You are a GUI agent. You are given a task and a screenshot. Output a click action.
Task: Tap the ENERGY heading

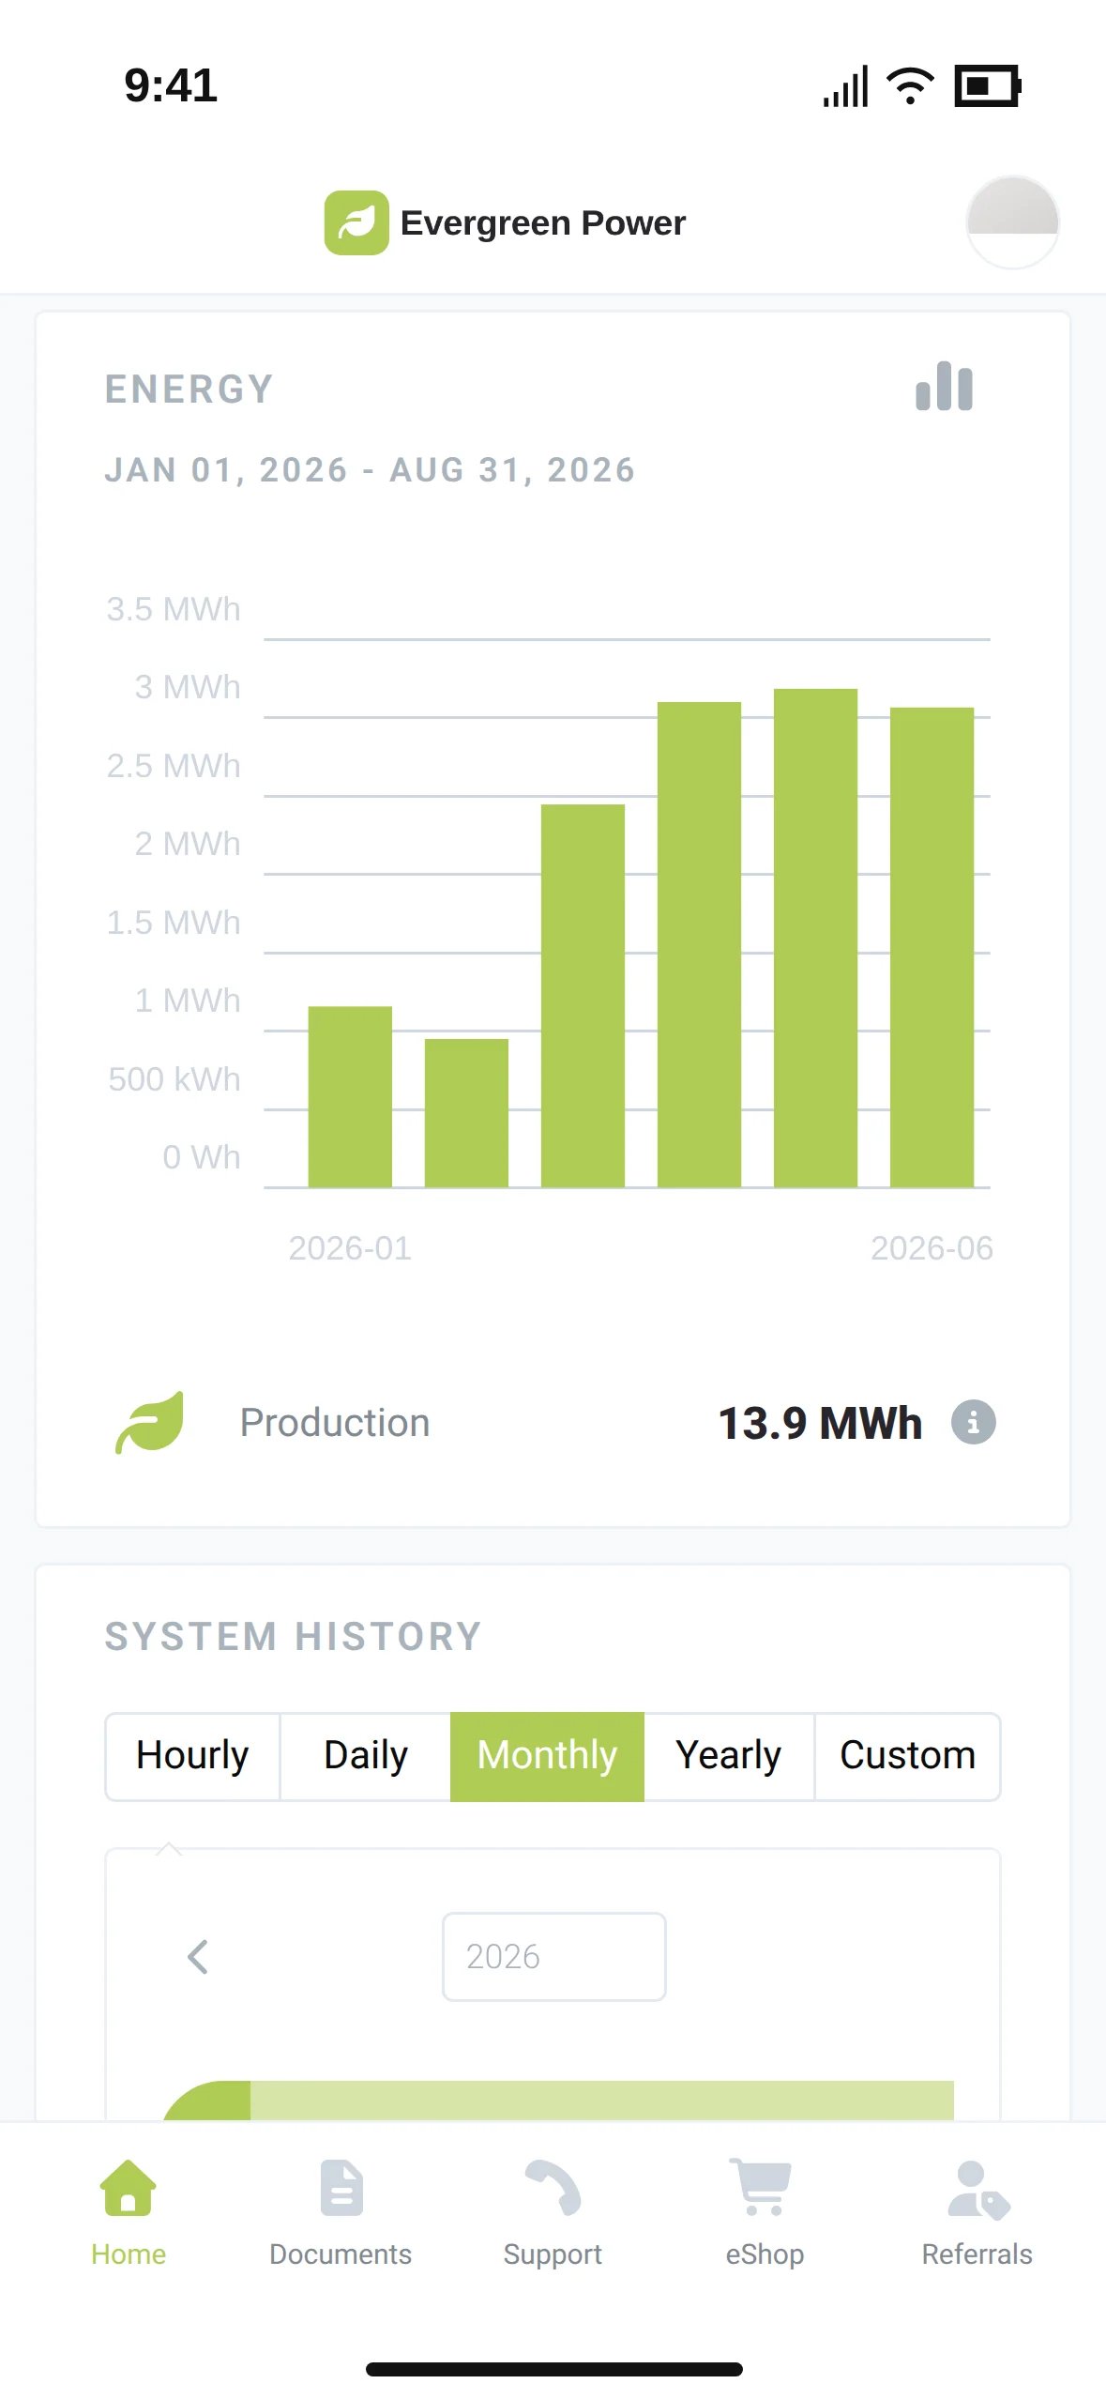[x=189, y=390]
